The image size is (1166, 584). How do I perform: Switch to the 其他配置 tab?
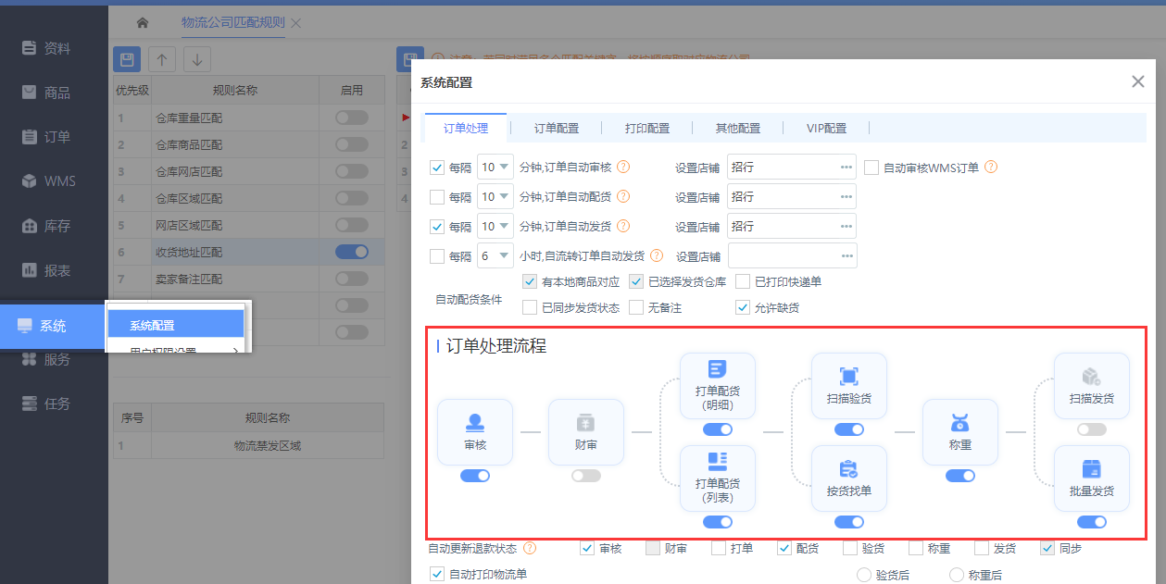click(x=738, y=129)
